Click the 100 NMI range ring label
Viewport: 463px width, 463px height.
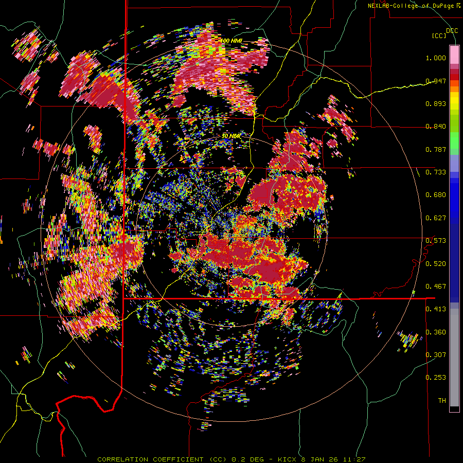(x=232, y=41)
